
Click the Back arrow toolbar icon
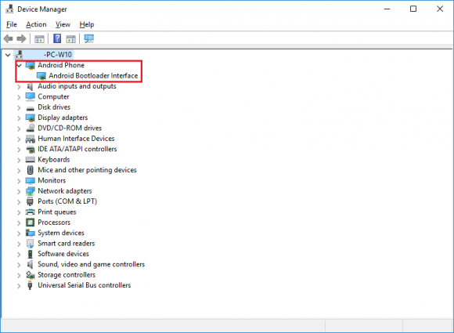coord(8,38)
